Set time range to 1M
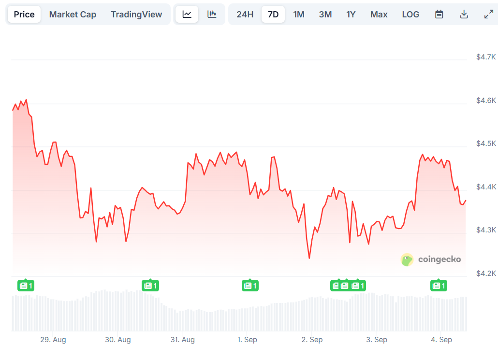Screen dimensions: 498x345 (298, 14)
